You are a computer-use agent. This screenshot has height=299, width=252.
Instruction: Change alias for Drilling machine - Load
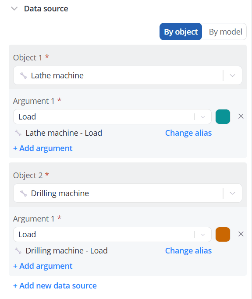click(188, 250)
